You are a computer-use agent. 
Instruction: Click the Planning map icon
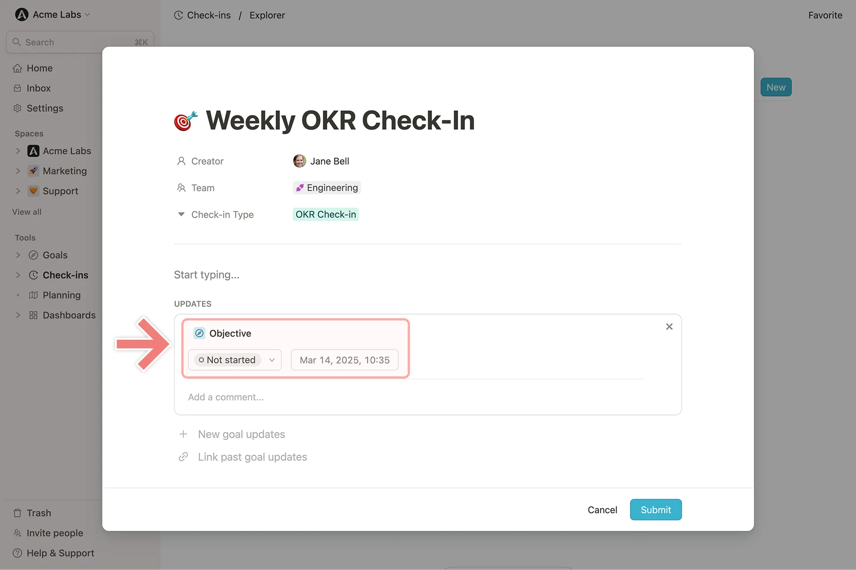[x=33, y=295]
